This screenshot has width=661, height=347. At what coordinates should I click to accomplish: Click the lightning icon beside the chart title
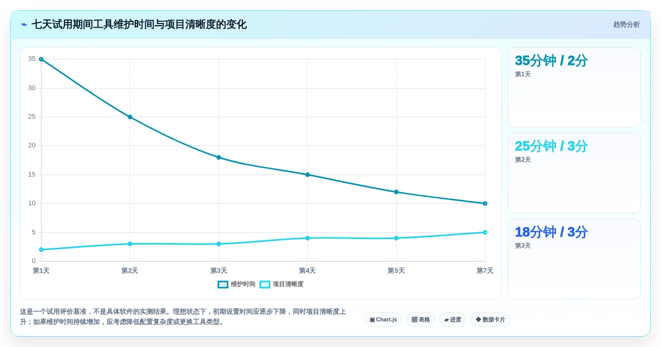click(x=24, y=25)
